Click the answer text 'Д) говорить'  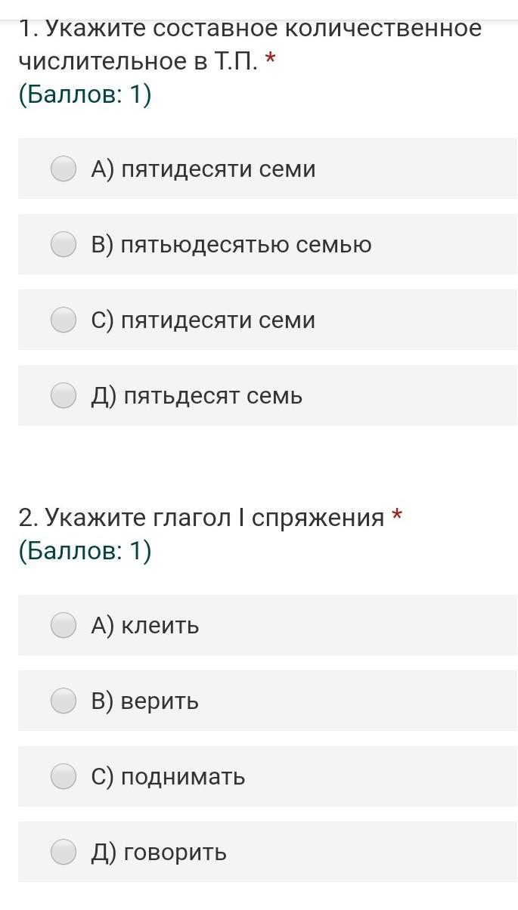pos(159,853)
